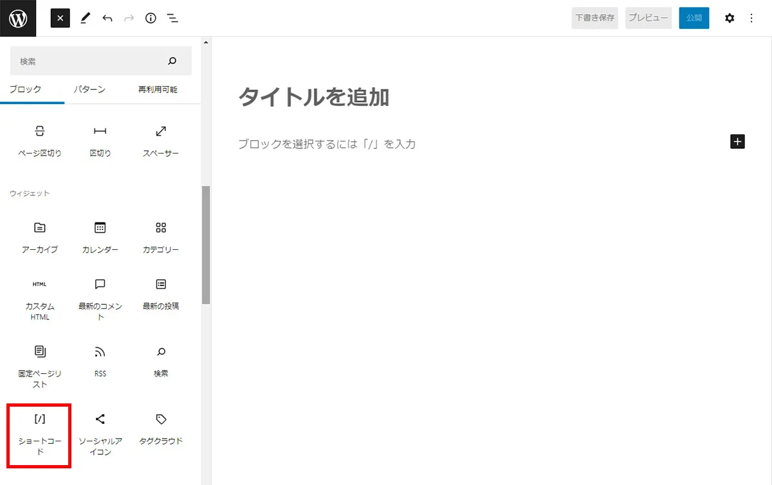Open the options three-dot menu
This screenshot has width=772, height=485.
pos(751,18)
